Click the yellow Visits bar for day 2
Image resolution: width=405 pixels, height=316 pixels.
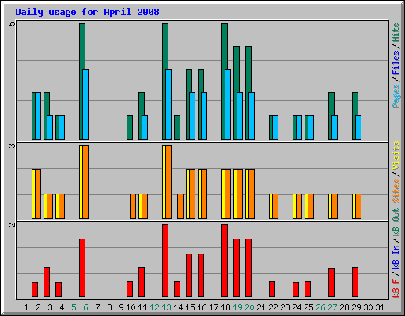[33, 194]
